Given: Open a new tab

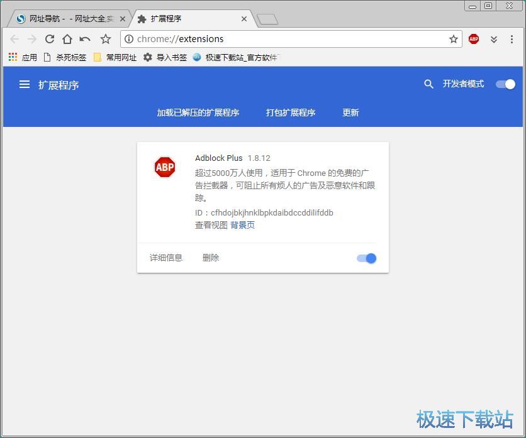Looking at the screenshot, I should 267,19.
